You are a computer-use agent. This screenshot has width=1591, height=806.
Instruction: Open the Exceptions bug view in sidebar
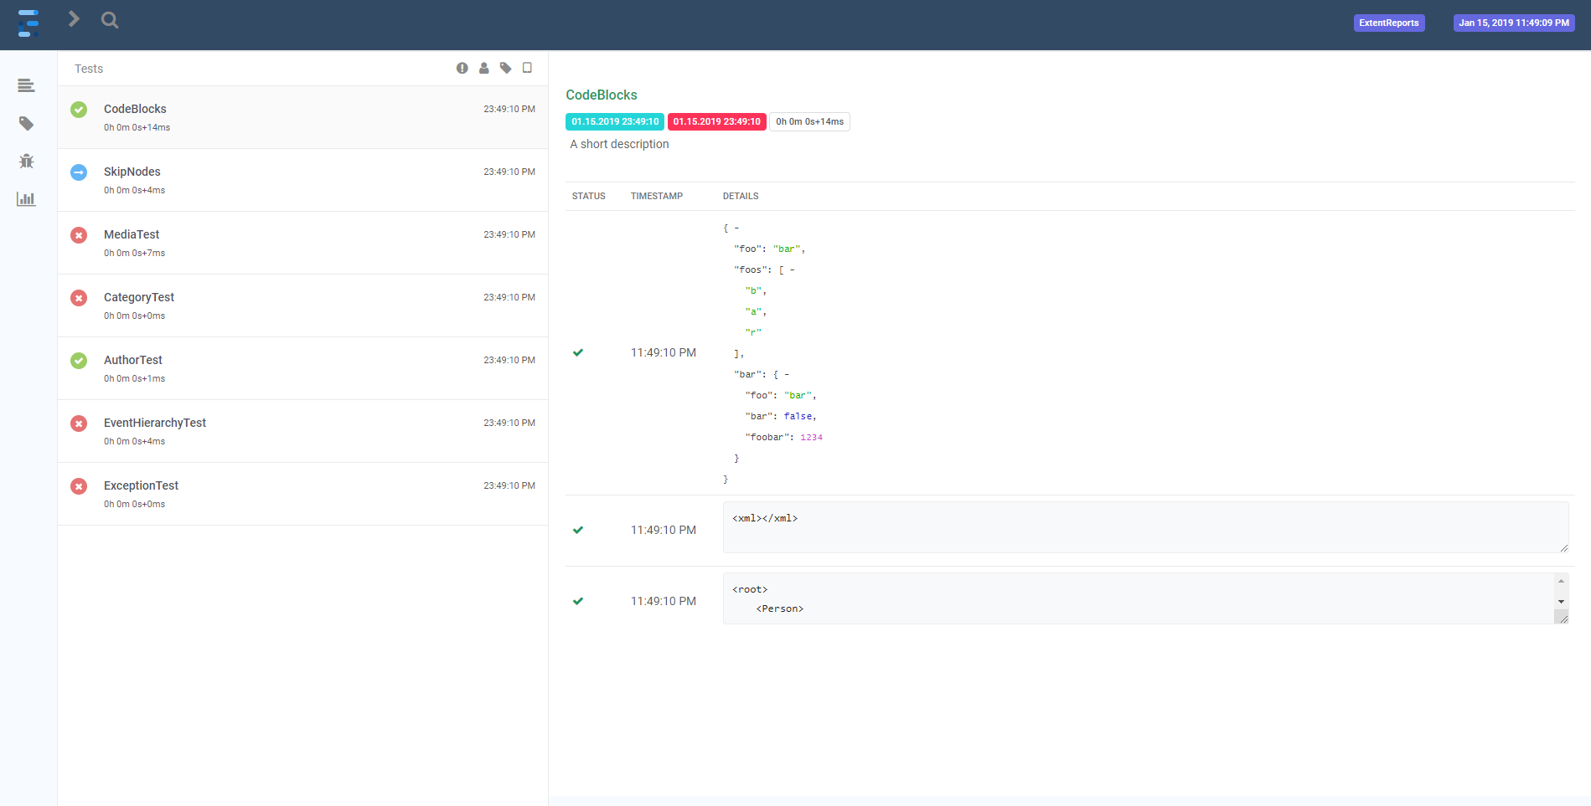26,162
